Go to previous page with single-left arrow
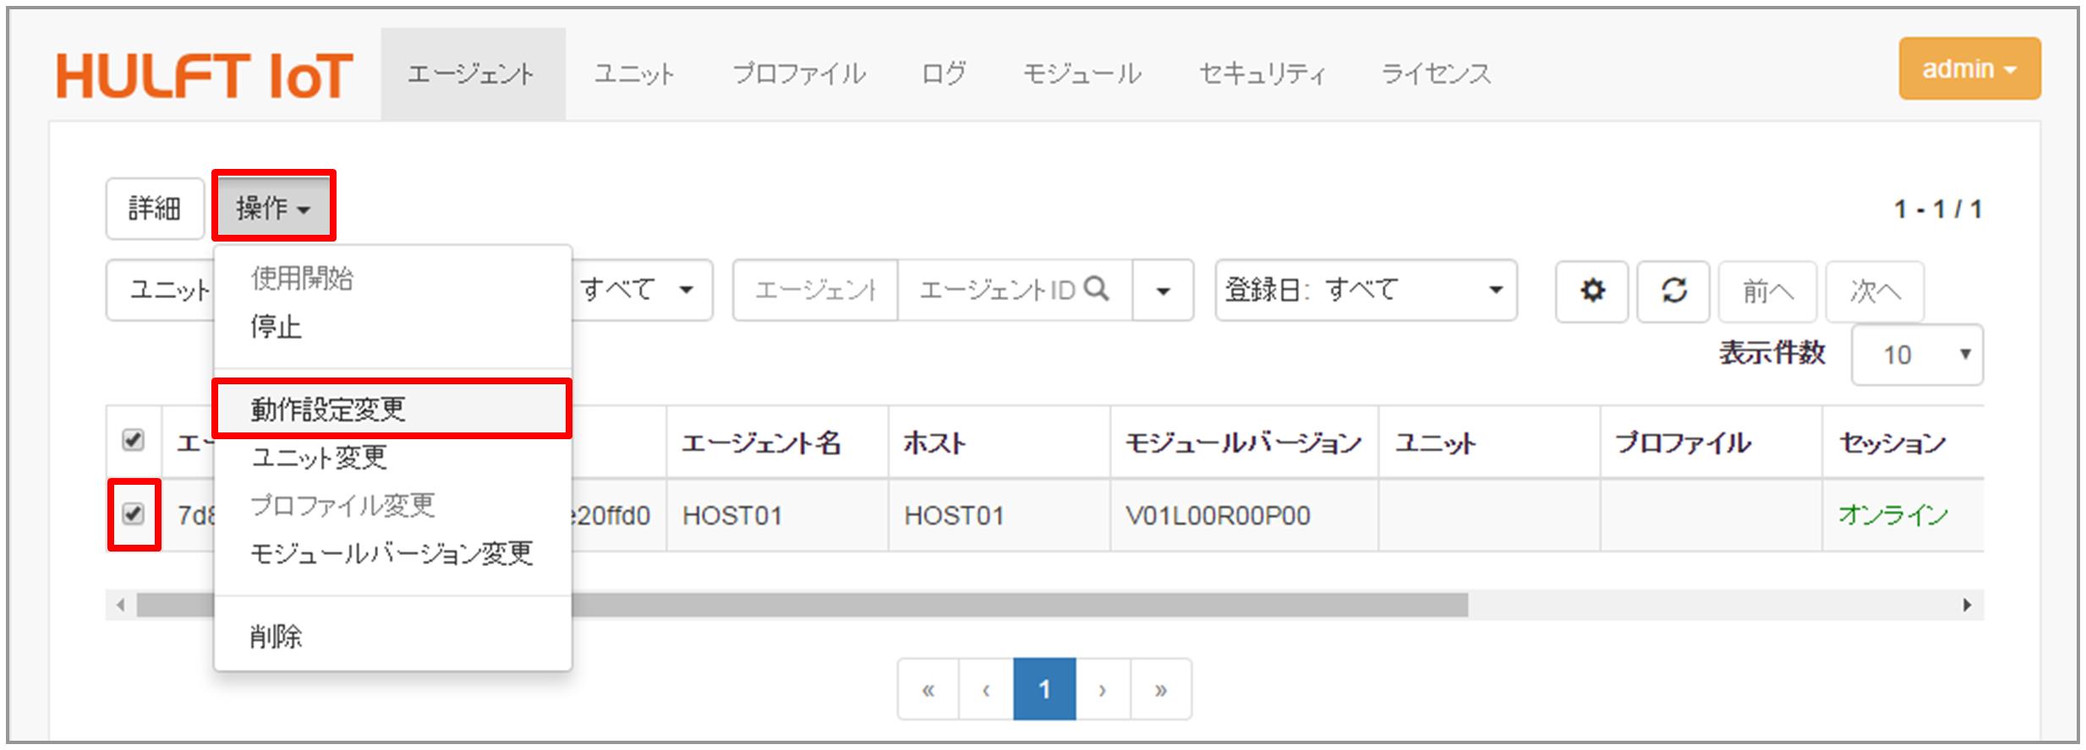Viewport: 2086px width, 750px height. pyautogui.click(x=986, y=690)
